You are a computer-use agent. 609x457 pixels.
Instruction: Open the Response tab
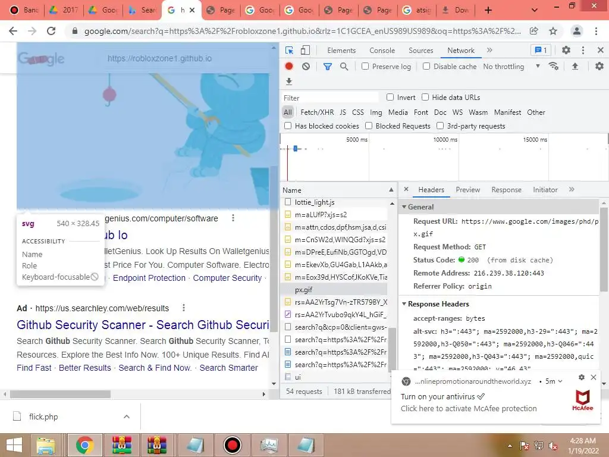pos(506,189)
